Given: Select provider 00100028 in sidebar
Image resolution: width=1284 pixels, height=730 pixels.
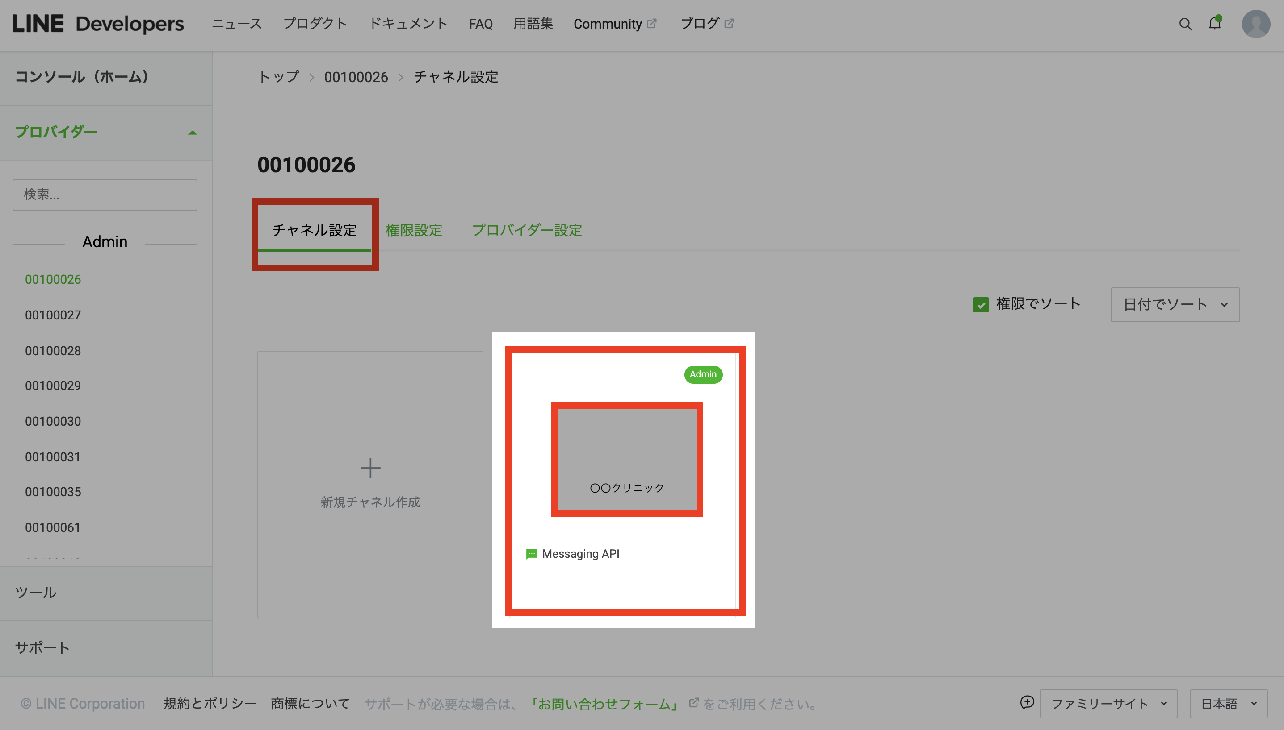Looking at the screenshot, I should coord(53,350).
